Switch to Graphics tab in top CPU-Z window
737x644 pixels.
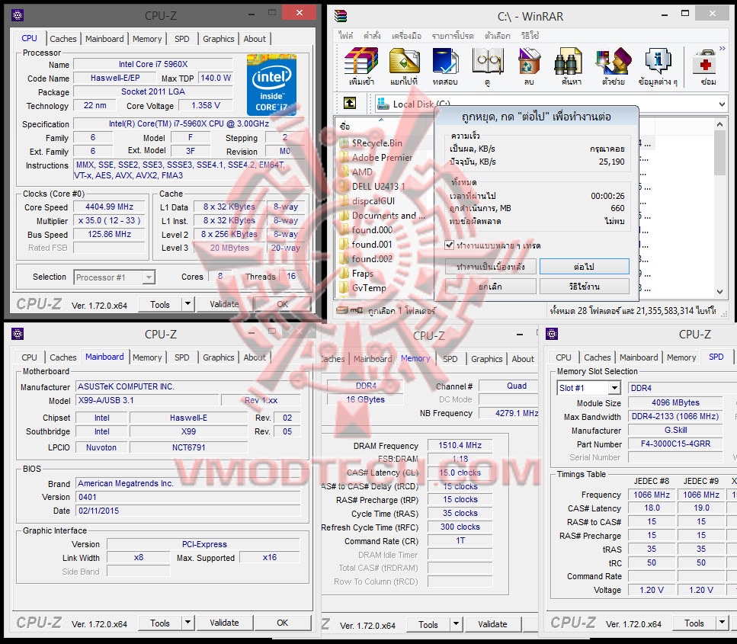click(218, 39)
